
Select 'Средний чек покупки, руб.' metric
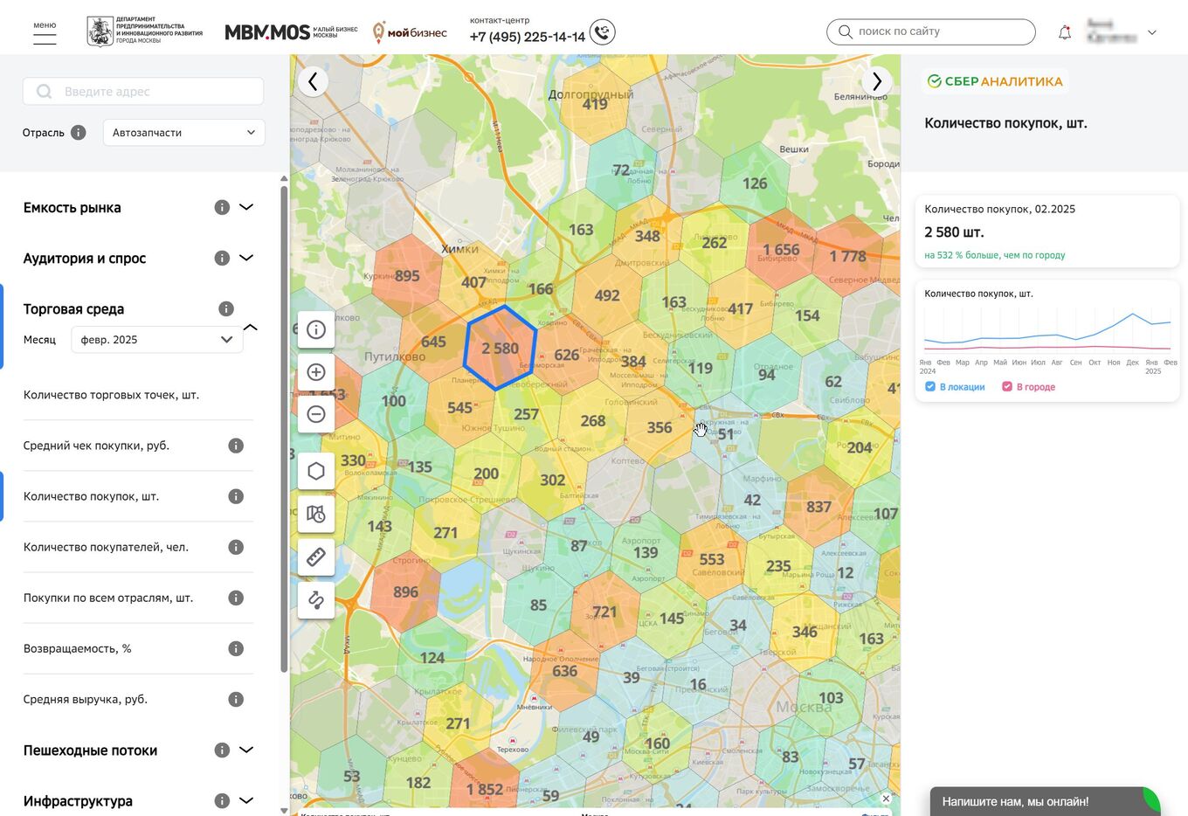[x=96, y=446]
